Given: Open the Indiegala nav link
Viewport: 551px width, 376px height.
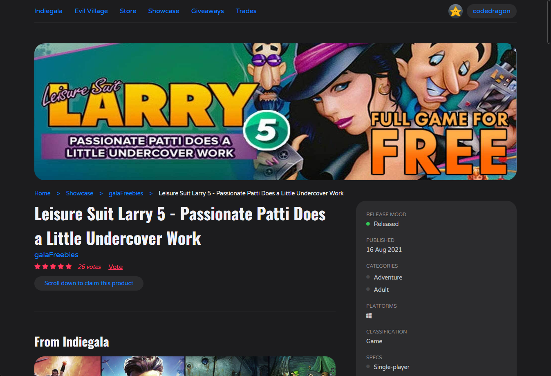Looking at the screenshot, I should [48, 11].
